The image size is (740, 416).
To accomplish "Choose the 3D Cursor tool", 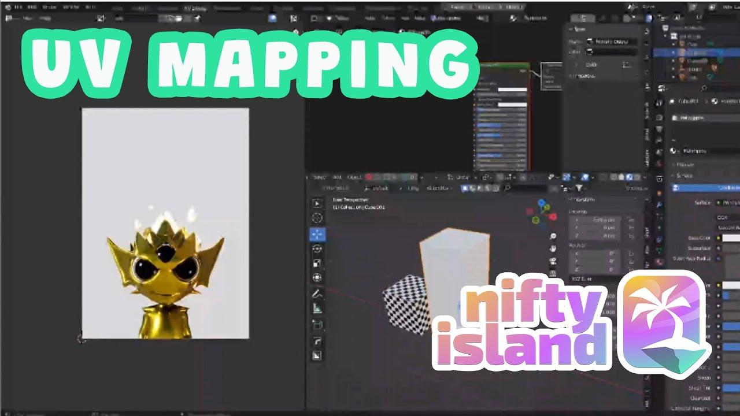I will point(316,218).
